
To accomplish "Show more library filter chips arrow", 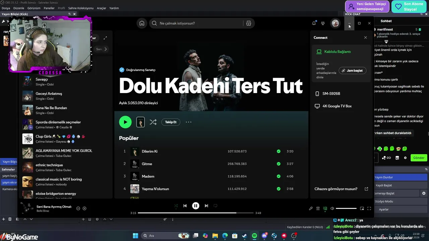I will click(106, 49).
